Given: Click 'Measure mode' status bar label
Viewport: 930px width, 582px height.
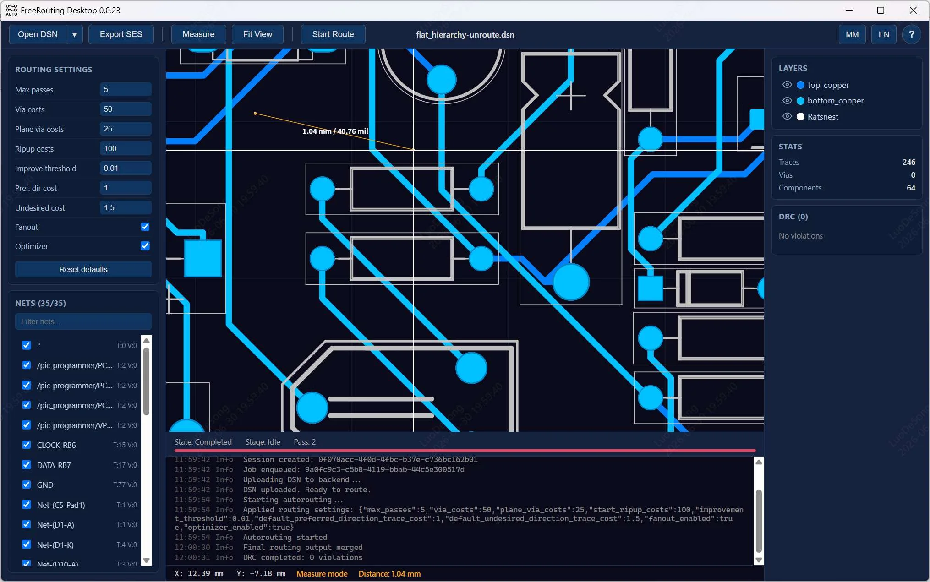Looking at the screenshot, I should click(x=322, y=574).
